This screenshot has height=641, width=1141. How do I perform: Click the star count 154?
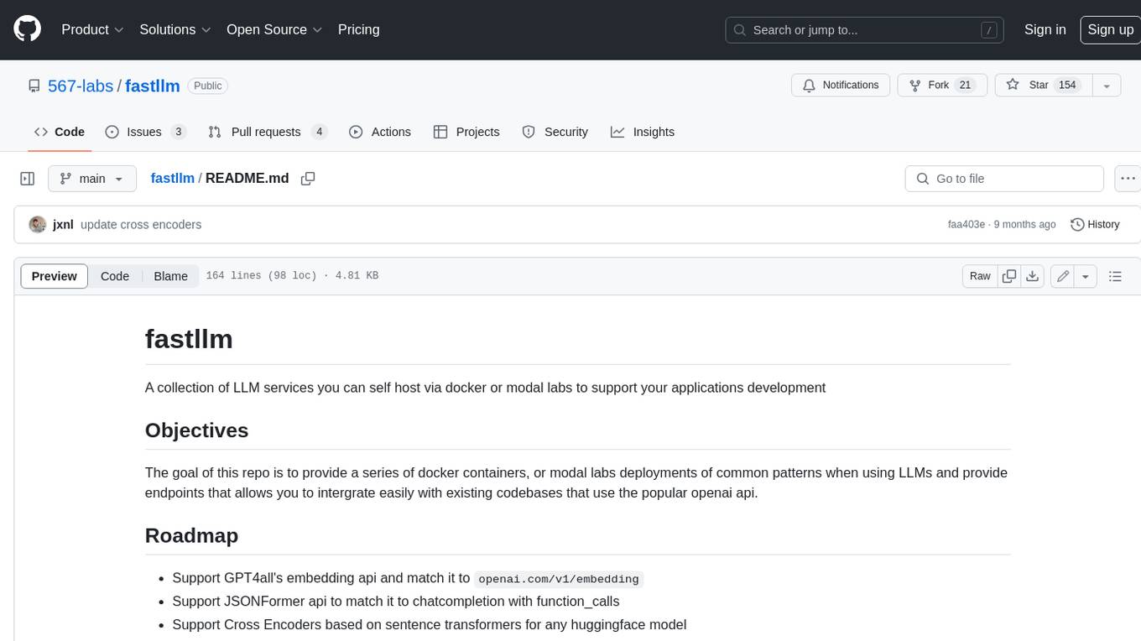[1067, 85]
